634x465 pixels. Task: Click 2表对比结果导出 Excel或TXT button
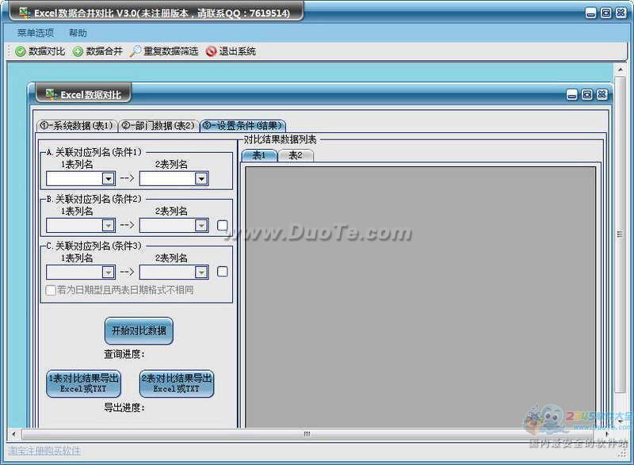click(x=176, y=383)
